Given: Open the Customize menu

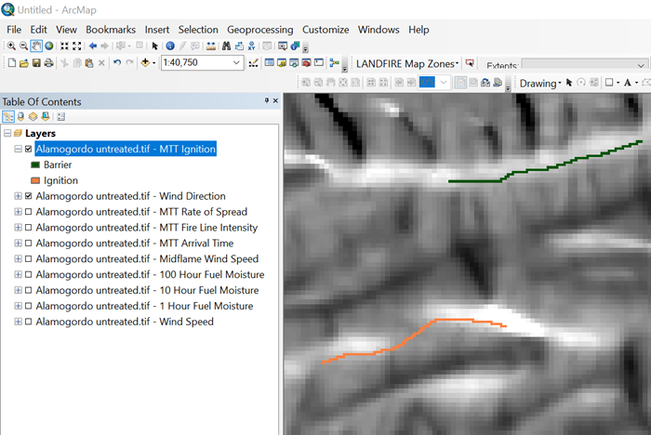Looking at the screenshot, I should 325,30.
